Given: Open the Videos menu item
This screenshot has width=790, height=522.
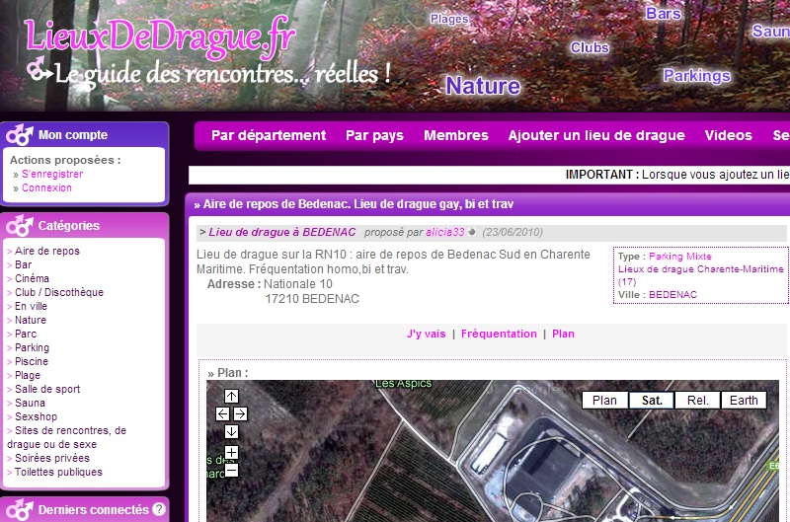Looking at the screenshot, I should 729,135.
